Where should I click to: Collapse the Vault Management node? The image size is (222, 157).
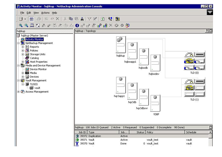18,80
